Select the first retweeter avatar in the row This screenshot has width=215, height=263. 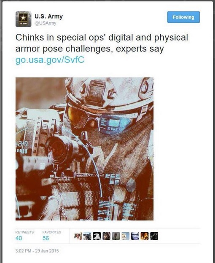click(78, 236)
